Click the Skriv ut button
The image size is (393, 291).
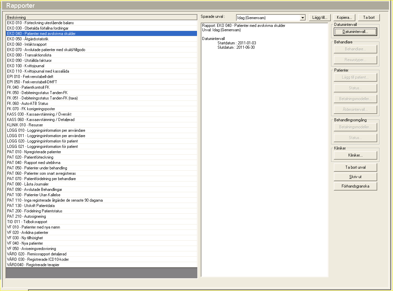click(355, 177)
